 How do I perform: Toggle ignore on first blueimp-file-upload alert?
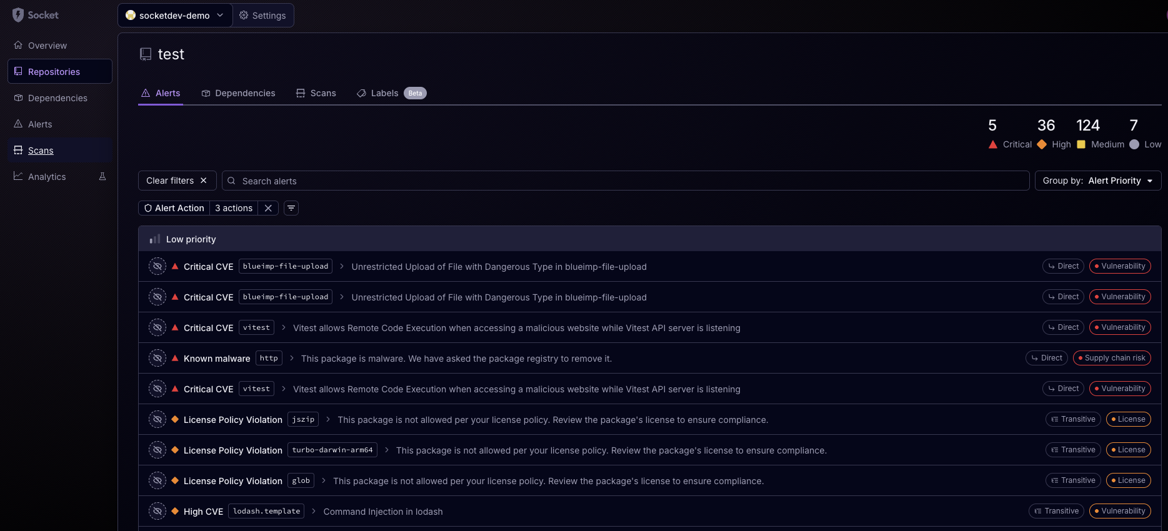point(157,266)
